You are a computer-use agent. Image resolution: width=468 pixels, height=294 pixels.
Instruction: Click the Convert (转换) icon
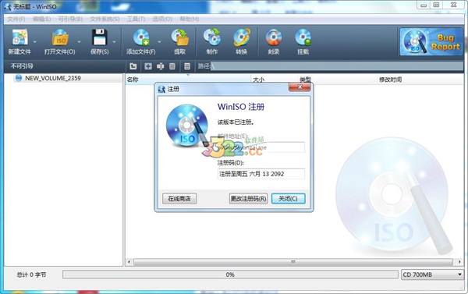pos(242,37)
